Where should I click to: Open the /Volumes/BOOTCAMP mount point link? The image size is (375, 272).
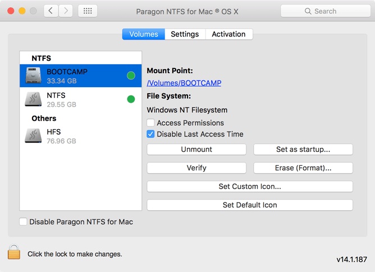tap(184, 83)
